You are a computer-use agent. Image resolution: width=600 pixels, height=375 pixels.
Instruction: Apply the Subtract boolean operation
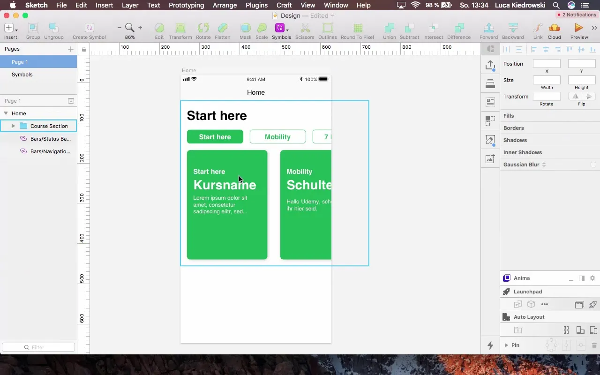tap(409, 31)
